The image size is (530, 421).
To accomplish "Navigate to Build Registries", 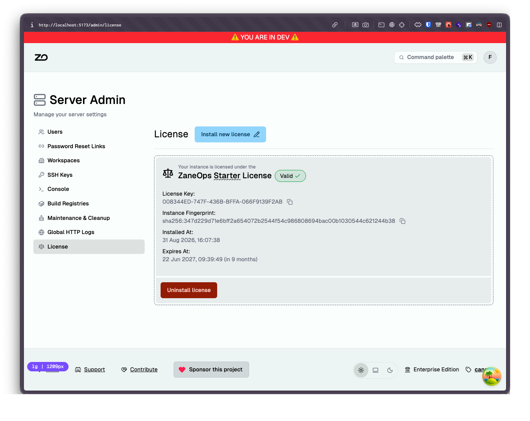I will [89, 204].
